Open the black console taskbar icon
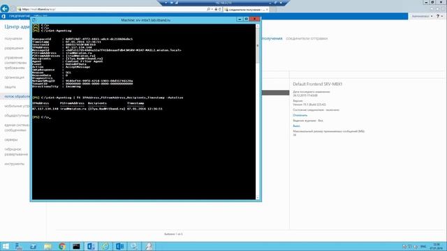 pyautogui.click(x=76, y=246)
